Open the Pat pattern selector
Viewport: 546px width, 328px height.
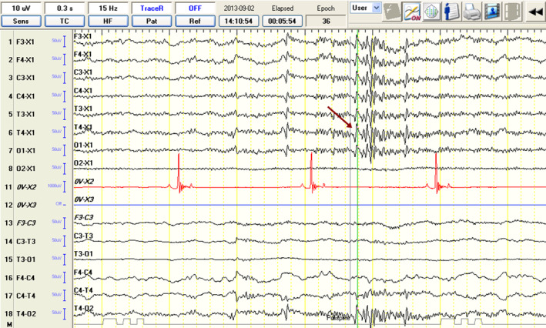tap(152, 21)
